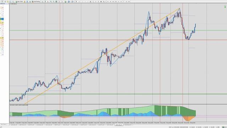
Task: Open MetaEditor from the toolbar
Action: click(24, 1)
